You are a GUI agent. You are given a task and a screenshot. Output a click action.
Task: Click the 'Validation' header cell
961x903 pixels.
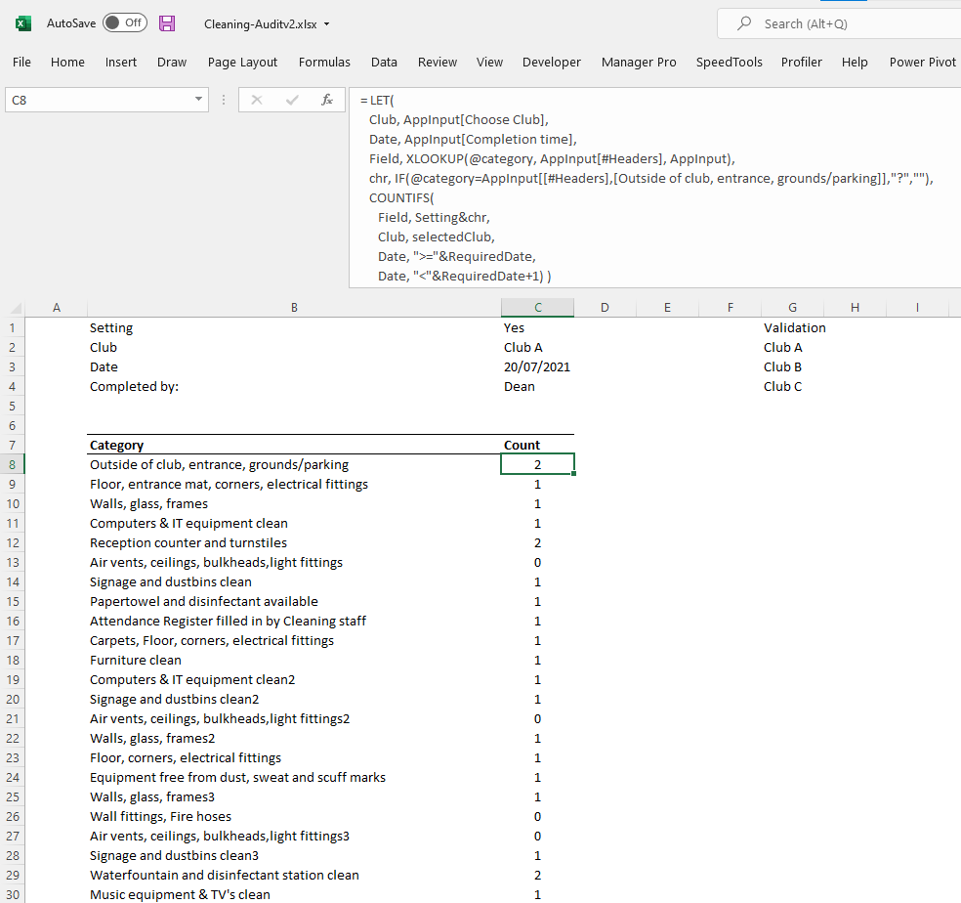[794, 327]
